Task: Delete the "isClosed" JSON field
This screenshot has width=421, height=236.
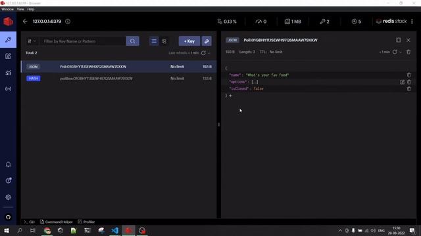Action: (x=409, y=88)
